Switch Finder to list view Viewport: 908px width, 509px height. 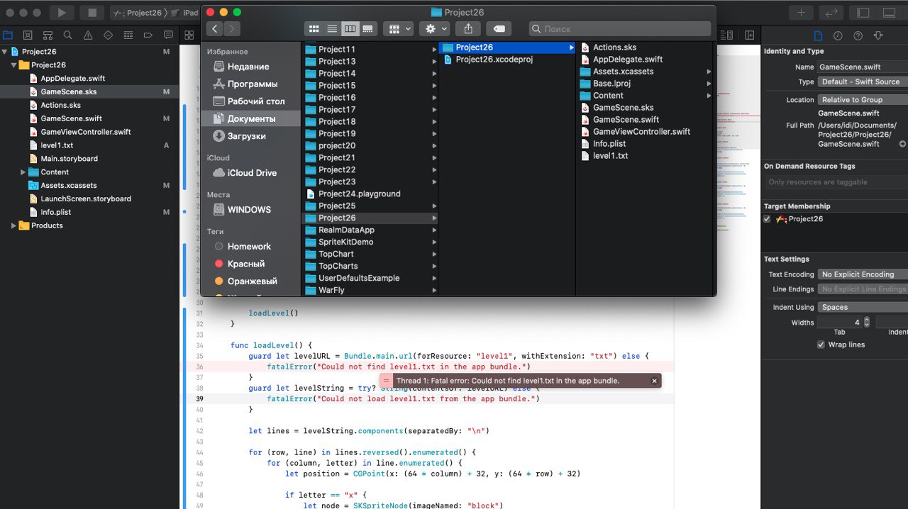(x=332, y=28)
